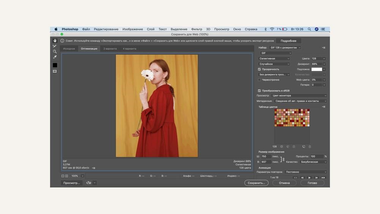
Task: Open Параметры повторов looping dropdown
Action: tap(306, 172)
